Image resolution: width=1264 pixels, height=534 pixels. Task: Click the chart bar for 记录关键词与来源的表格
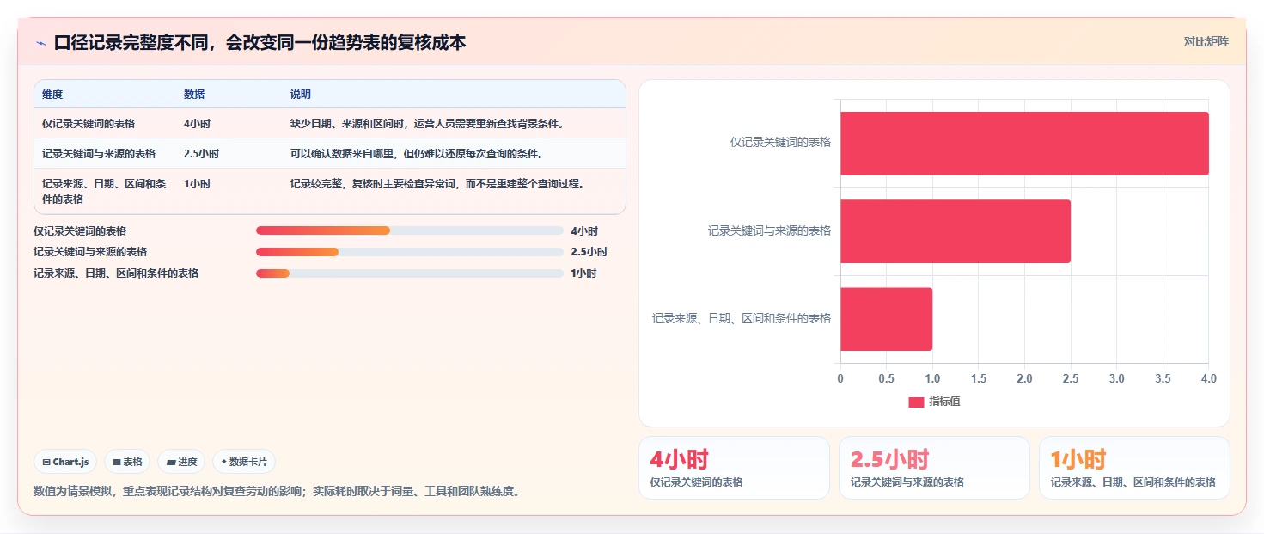point(956,231)
